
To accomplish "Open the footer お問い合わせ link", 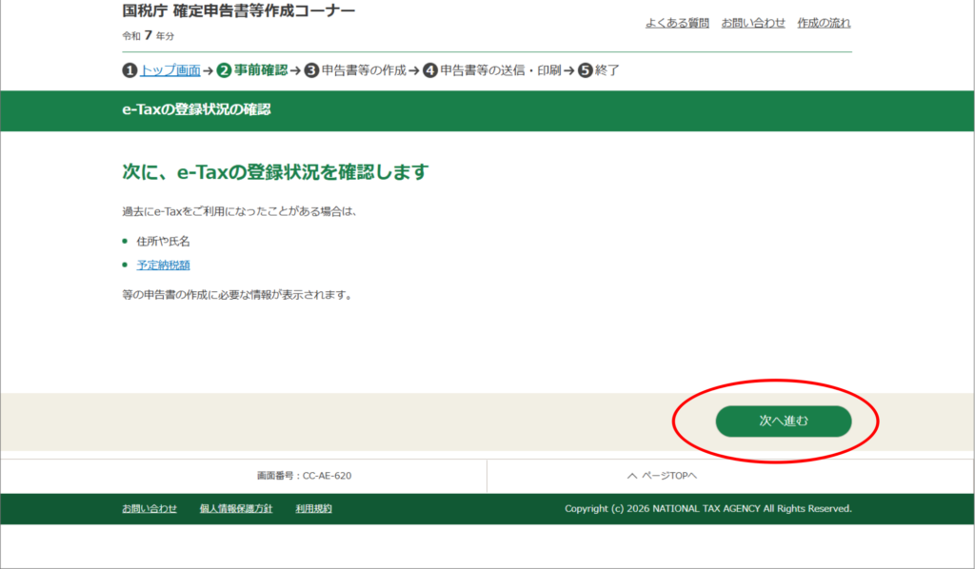I will pos(149,509).
